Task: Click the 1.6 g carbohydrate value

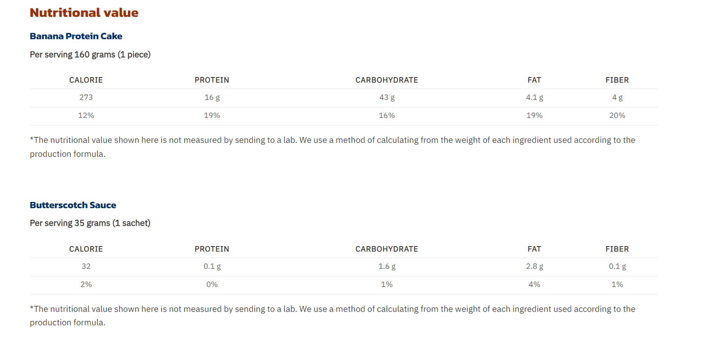Action: point(386,267)
